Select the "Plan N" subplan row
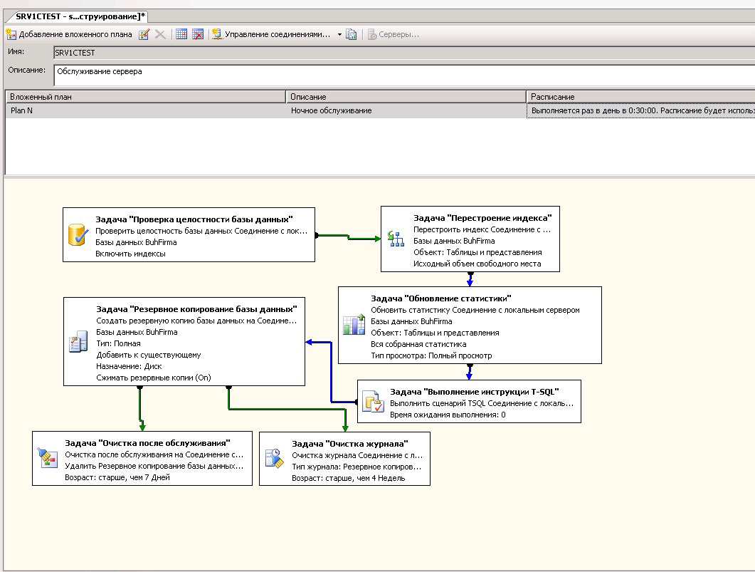The height and width of the screenshot is (572, 755). [142, 110]
